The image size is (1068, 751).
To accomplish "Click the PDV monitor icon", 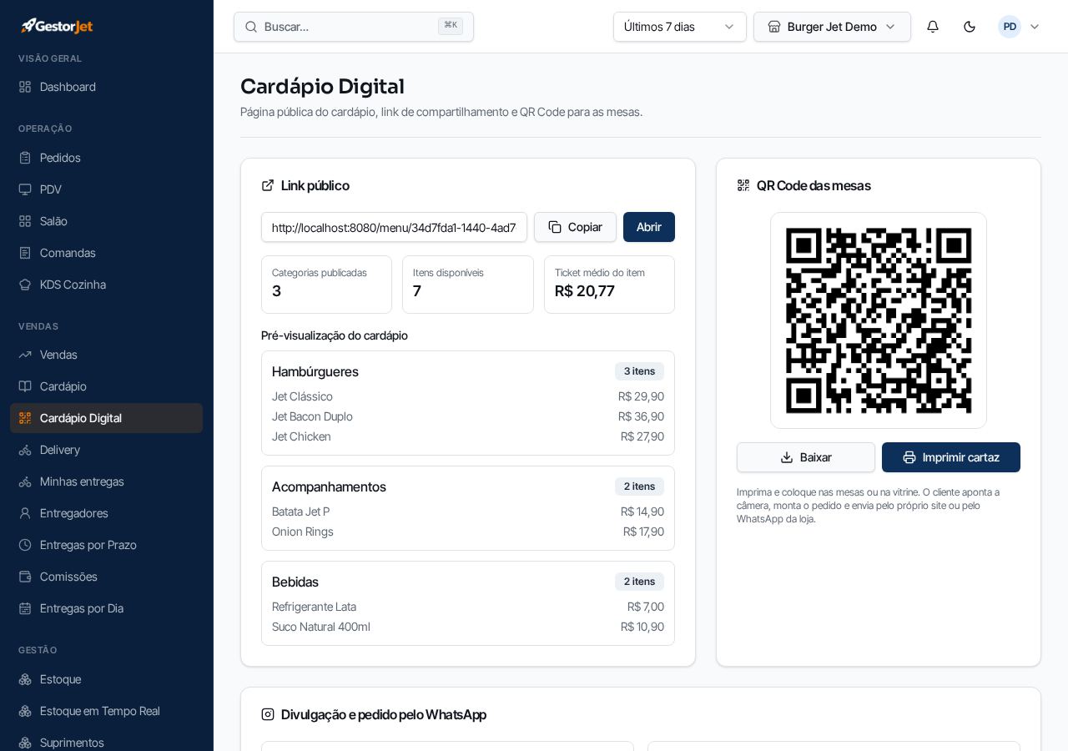I will coord(25,189).
